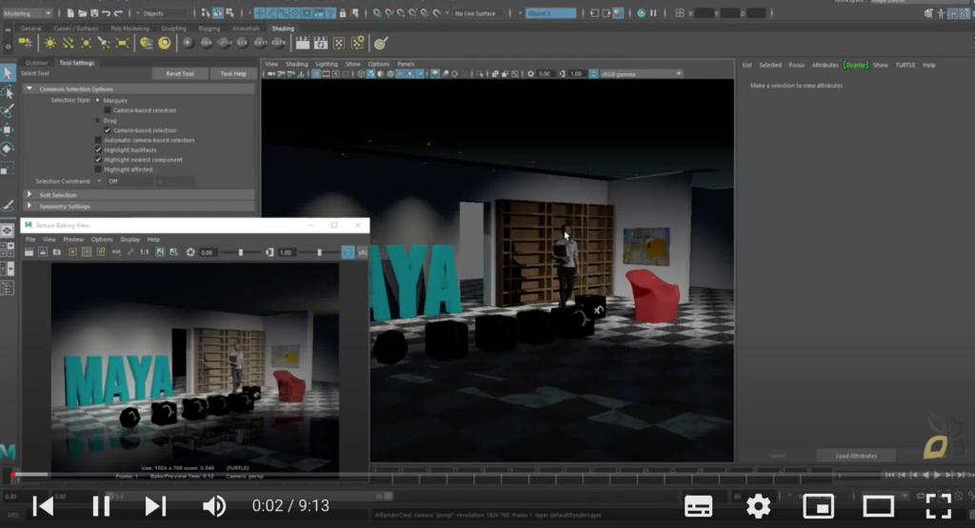The height and width of the screenshot is (528, 975).
Task: Toggle Highlight nearest component checkbox
Action: (98, 160)
